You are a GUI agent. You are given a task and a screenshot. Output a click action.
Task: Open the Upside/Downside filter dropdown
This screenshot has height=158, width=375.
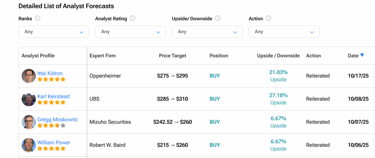point(207,32)
